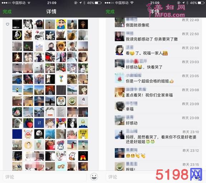Viewport: 206px width, 183px height.
Task: Tap the penguin cartoon avatar
Action: [x=61, y=123]
